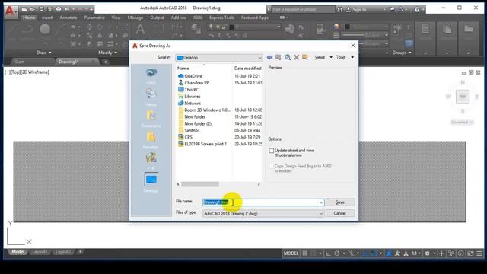Screen dimensions: 487x274
Task: Open Documents location in places sidebar
Action: [x=151, y=119]
